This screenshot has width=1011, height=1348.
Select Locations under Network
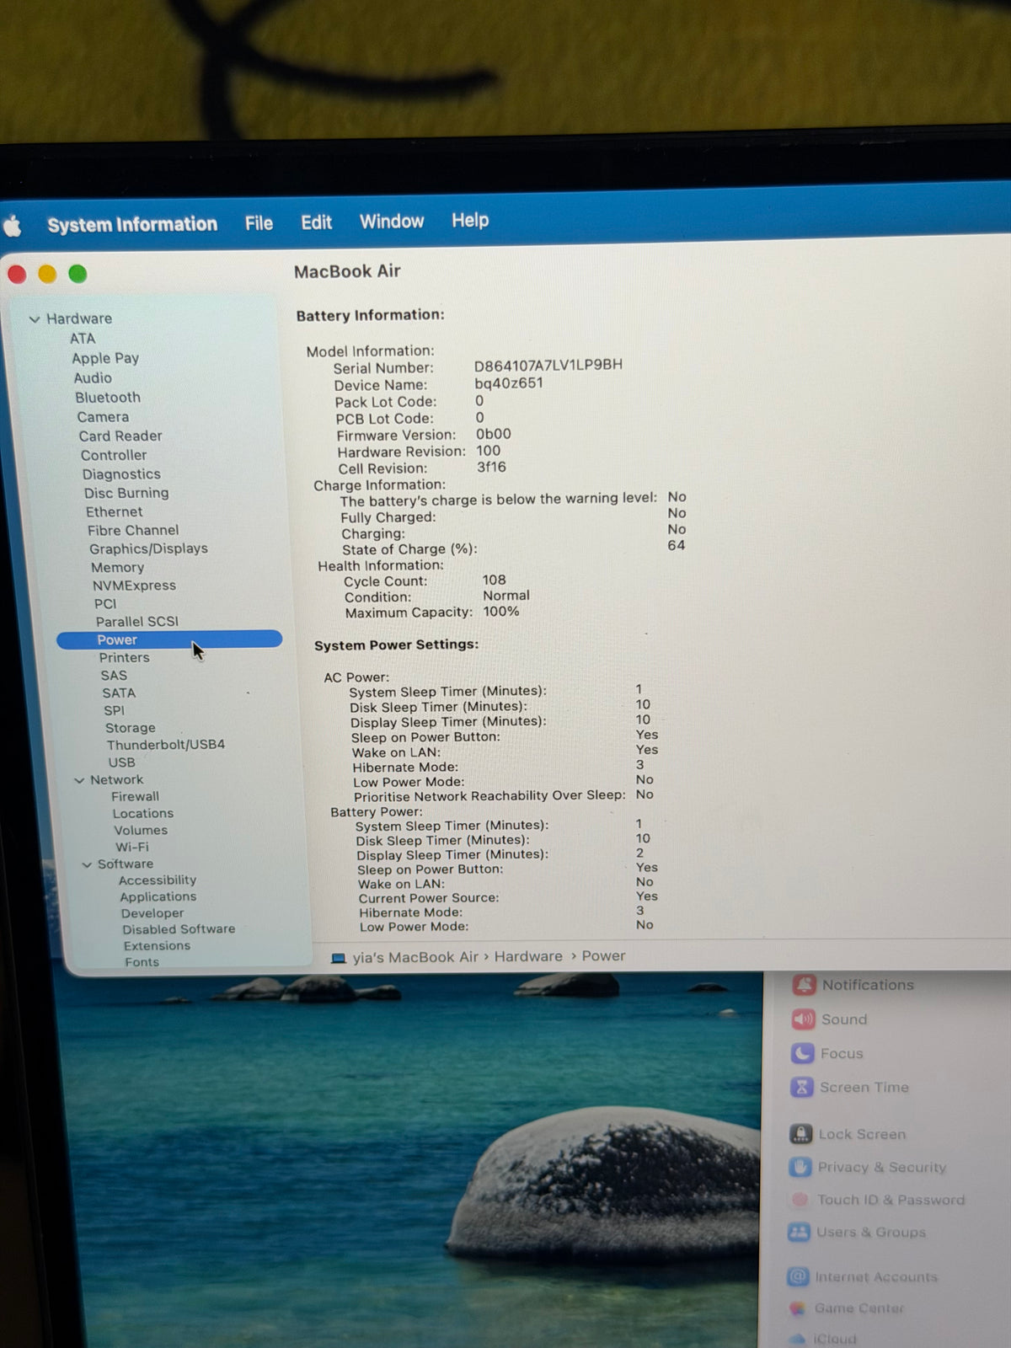(143, 814)
